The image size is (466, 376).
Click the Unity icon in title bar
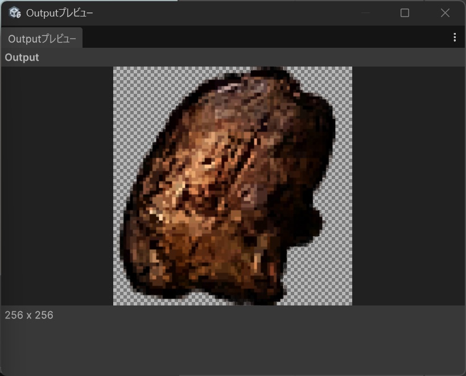[x=15, y=13]
